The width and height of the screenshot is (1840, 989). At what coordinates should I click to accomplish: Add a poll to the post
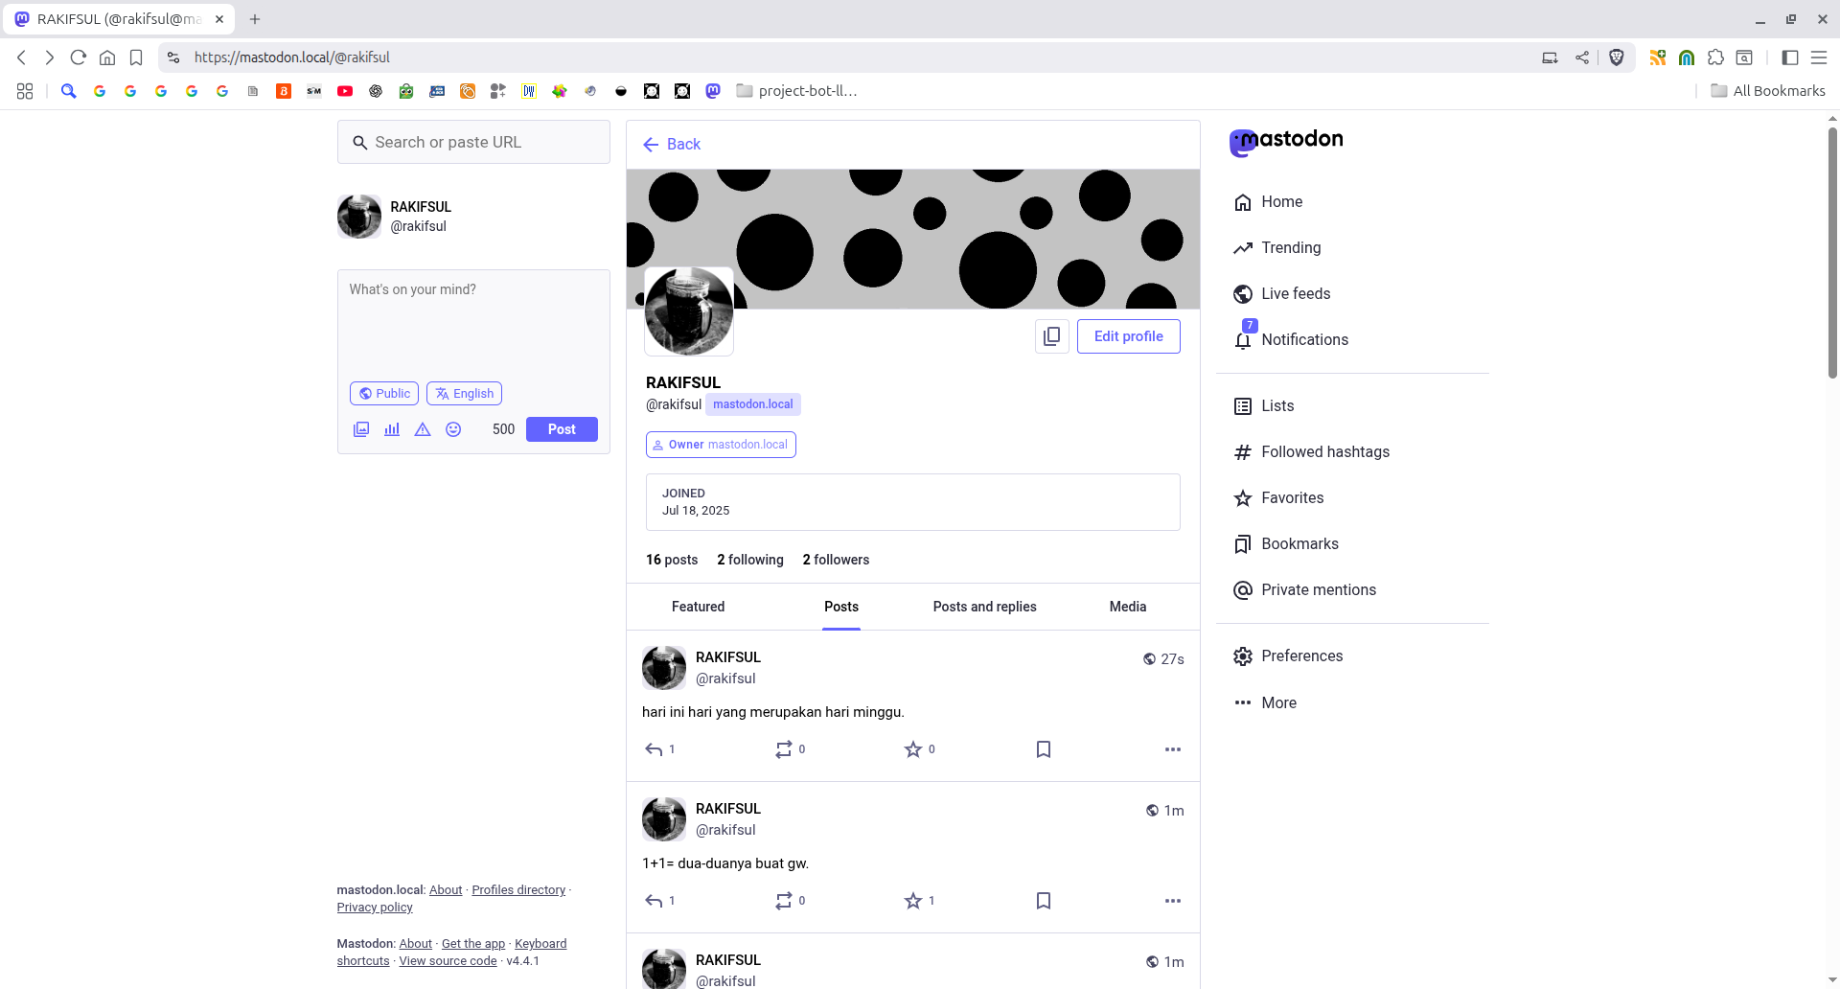(x=392, y=429)
